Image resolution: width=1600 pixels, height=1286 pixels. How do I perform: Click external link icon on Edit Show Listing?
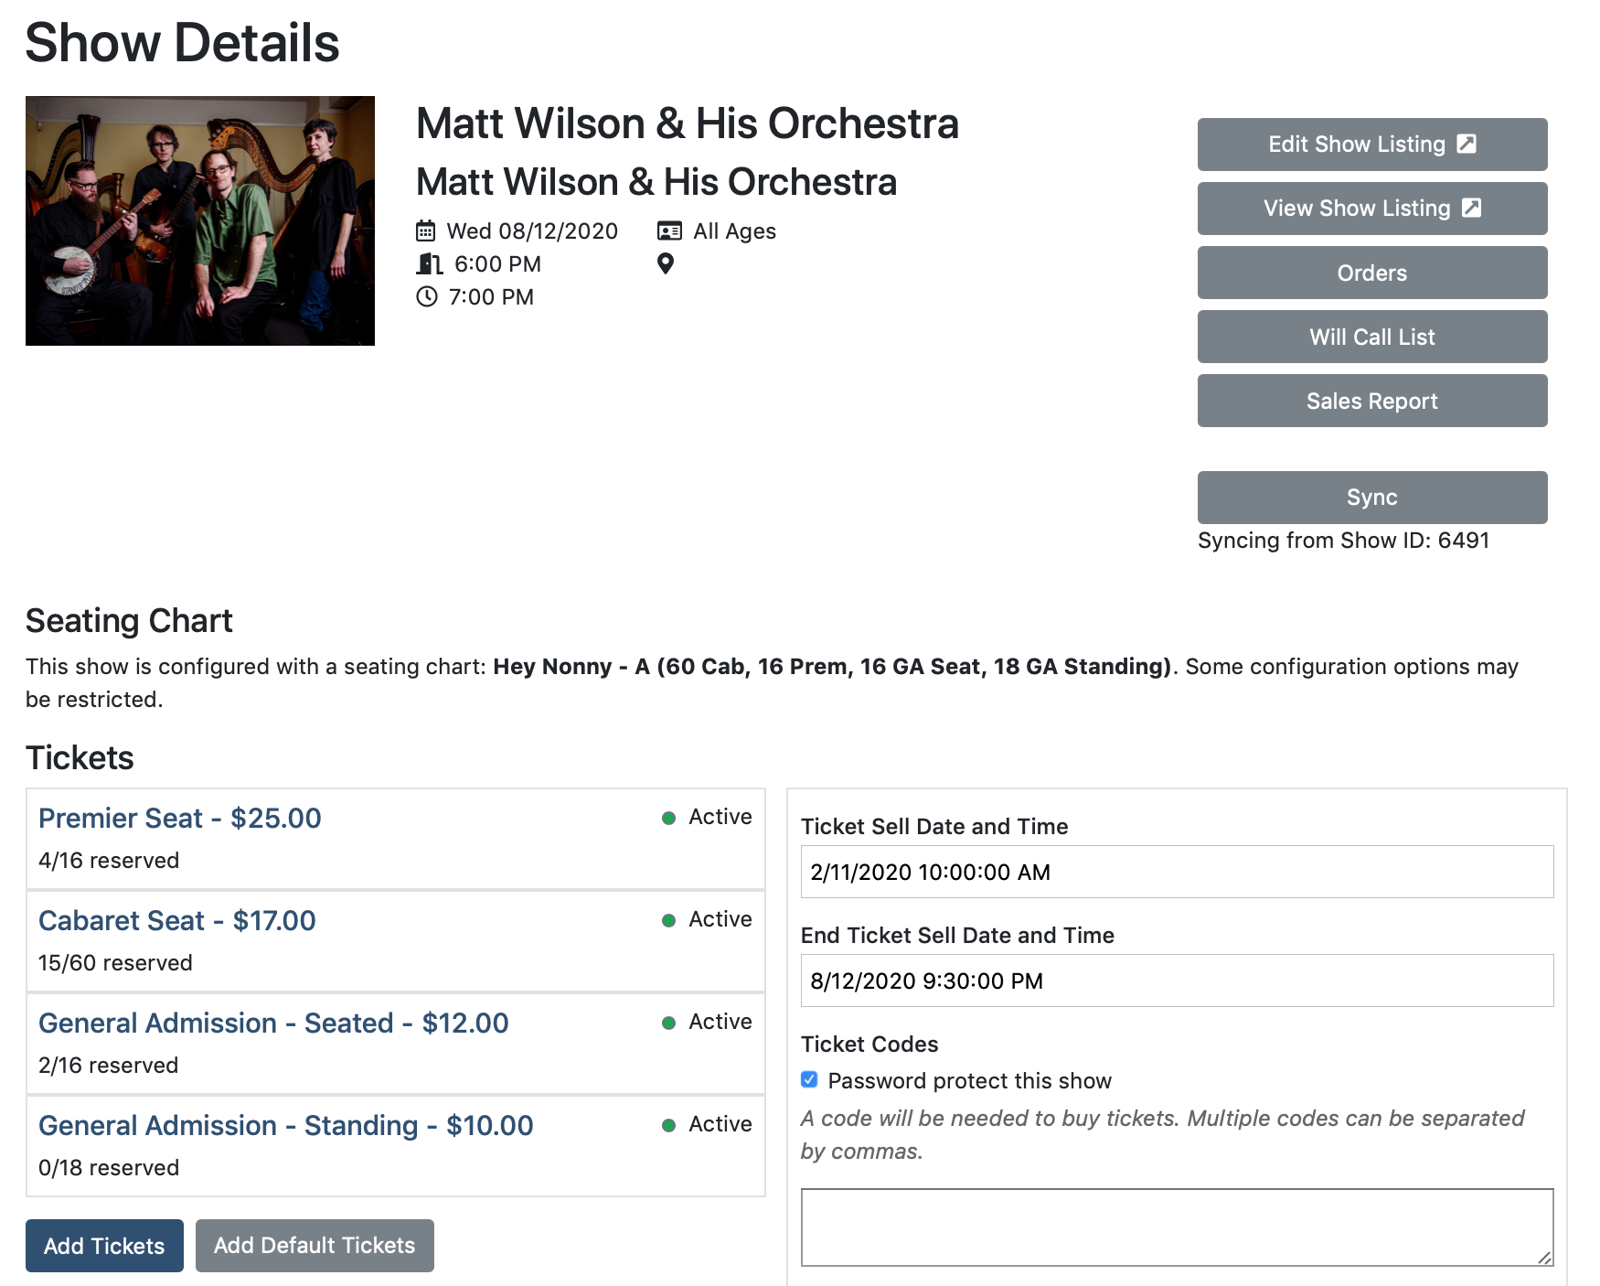pos(1467,144)
